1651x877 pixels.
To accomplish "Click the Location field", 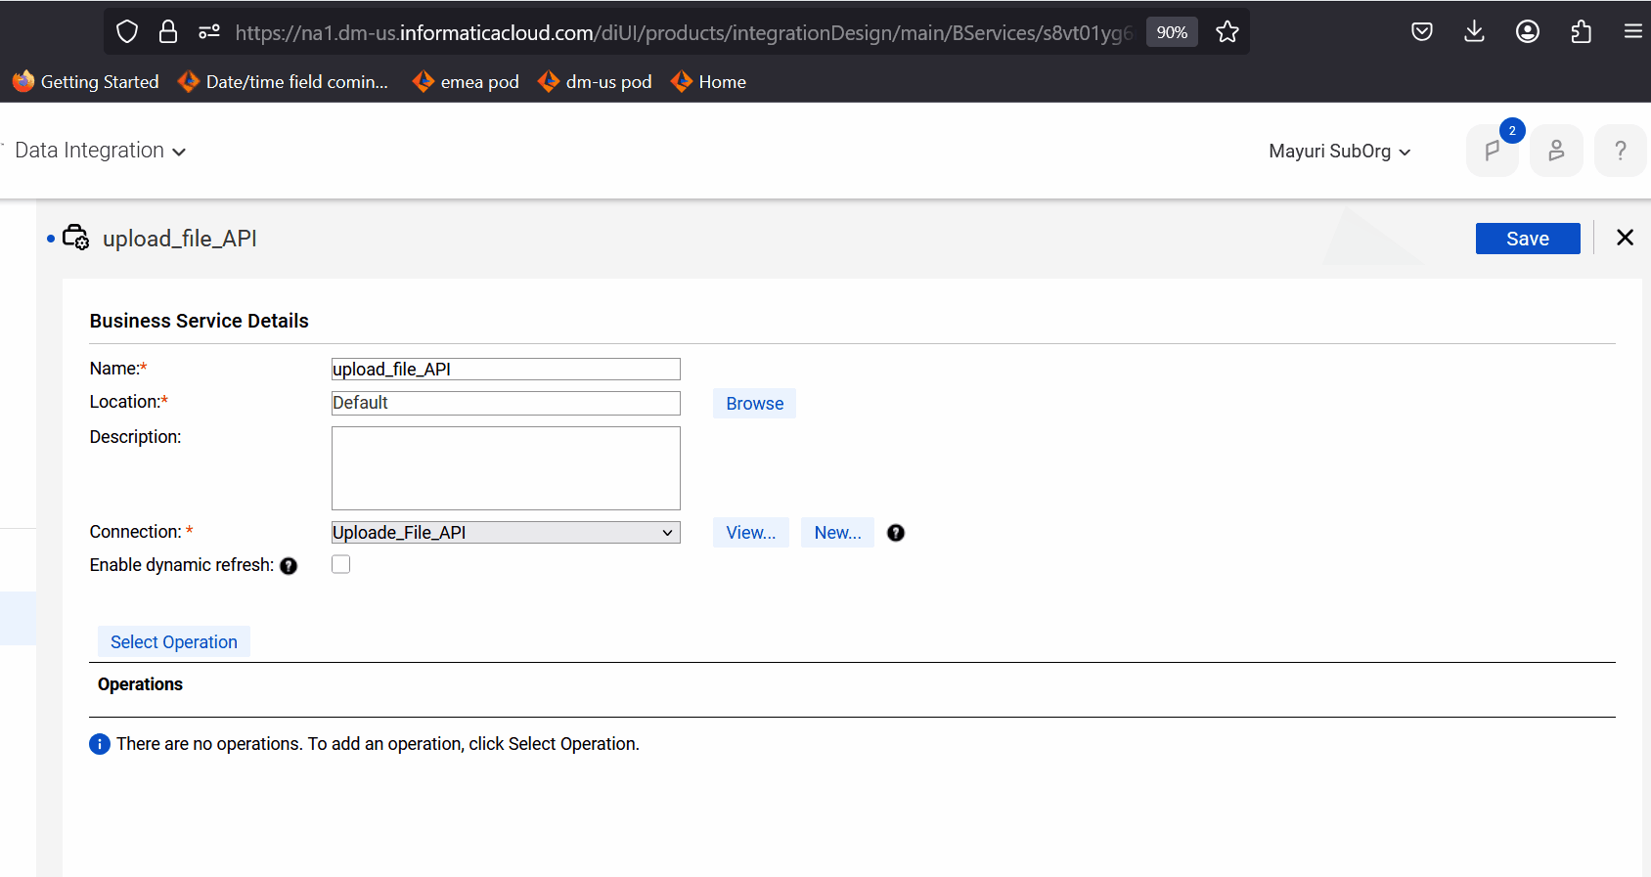I will tap(506, 403).
